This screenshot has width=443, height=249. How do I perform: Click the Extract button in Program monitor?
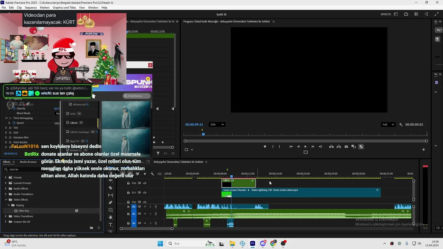coord(338,147)
